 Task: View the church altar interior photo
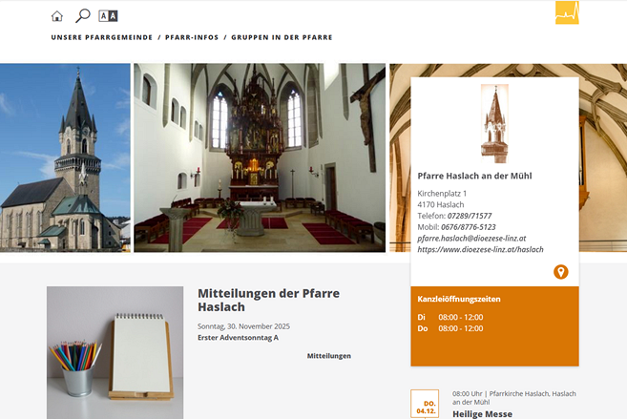tap(260, 157)
